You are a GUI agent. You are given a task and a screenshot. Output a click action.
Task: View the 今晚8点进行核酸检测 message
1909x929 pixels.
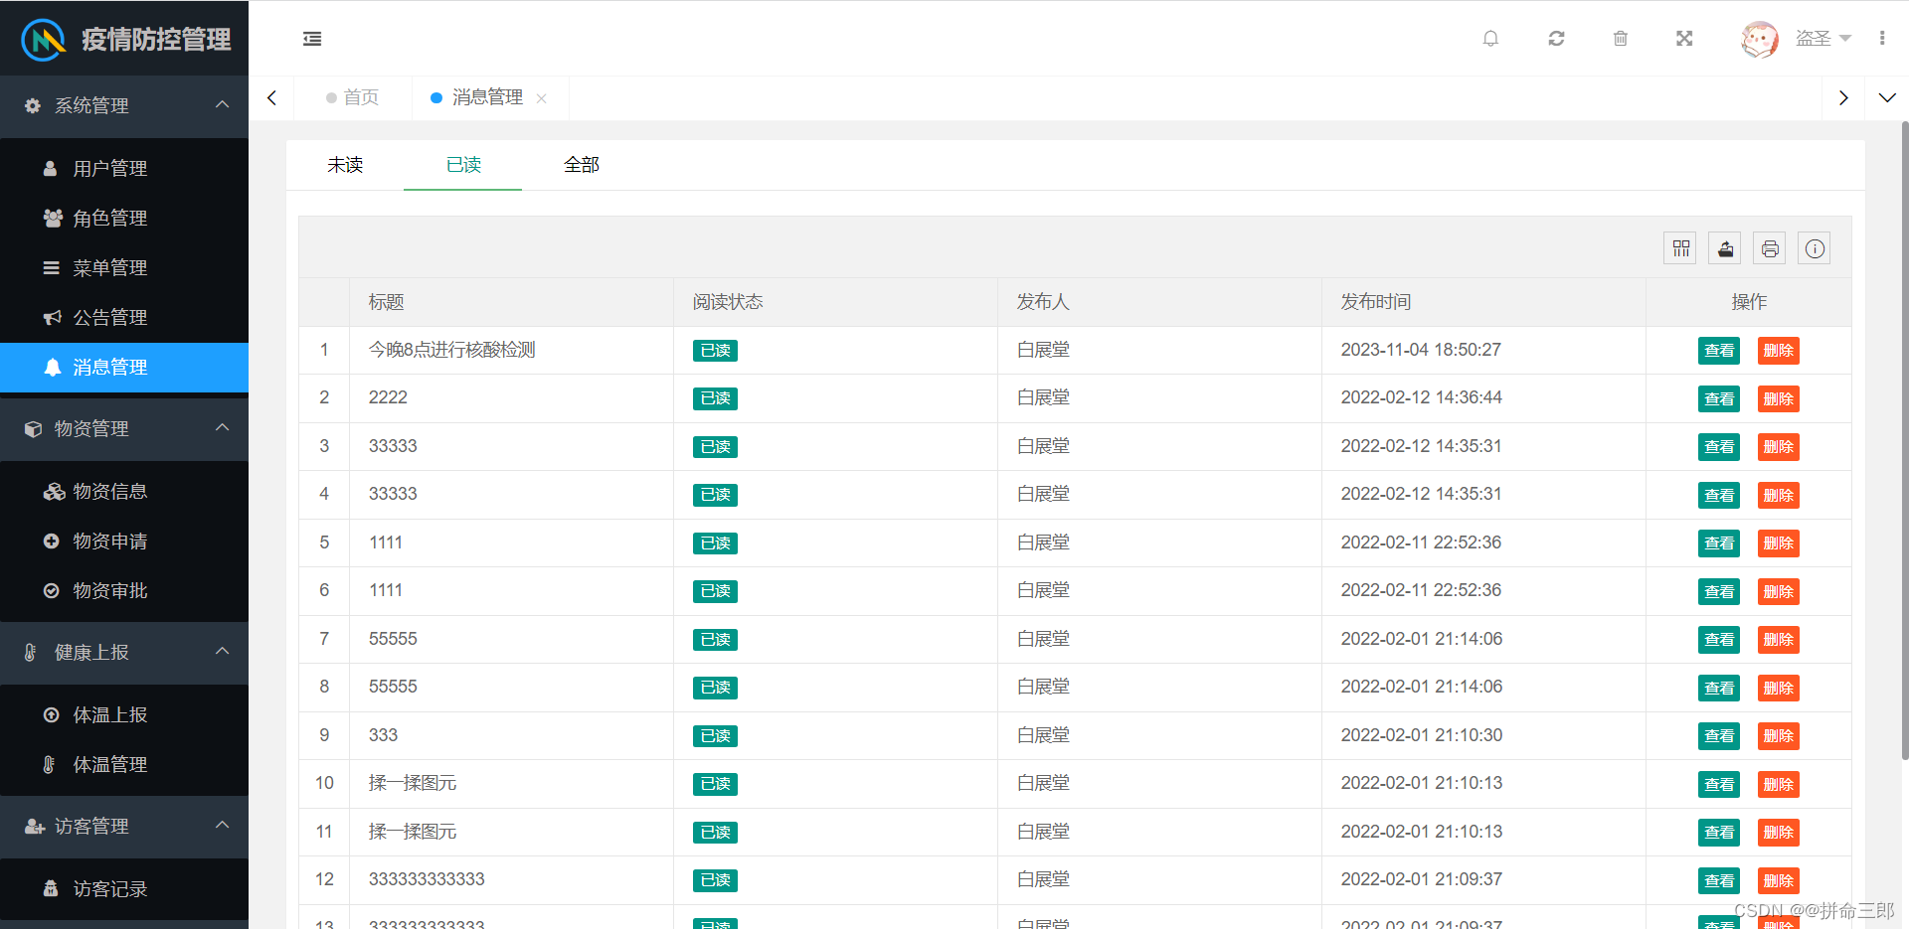click(x=1719, y=351)
